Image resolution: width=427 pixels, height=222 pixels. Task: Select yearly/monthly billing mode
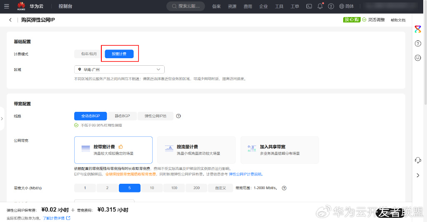(89, 54)
